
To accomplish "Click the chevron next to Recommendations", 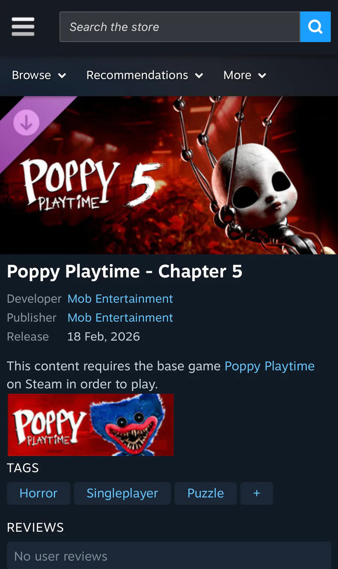I will click(x=199, y=76).
